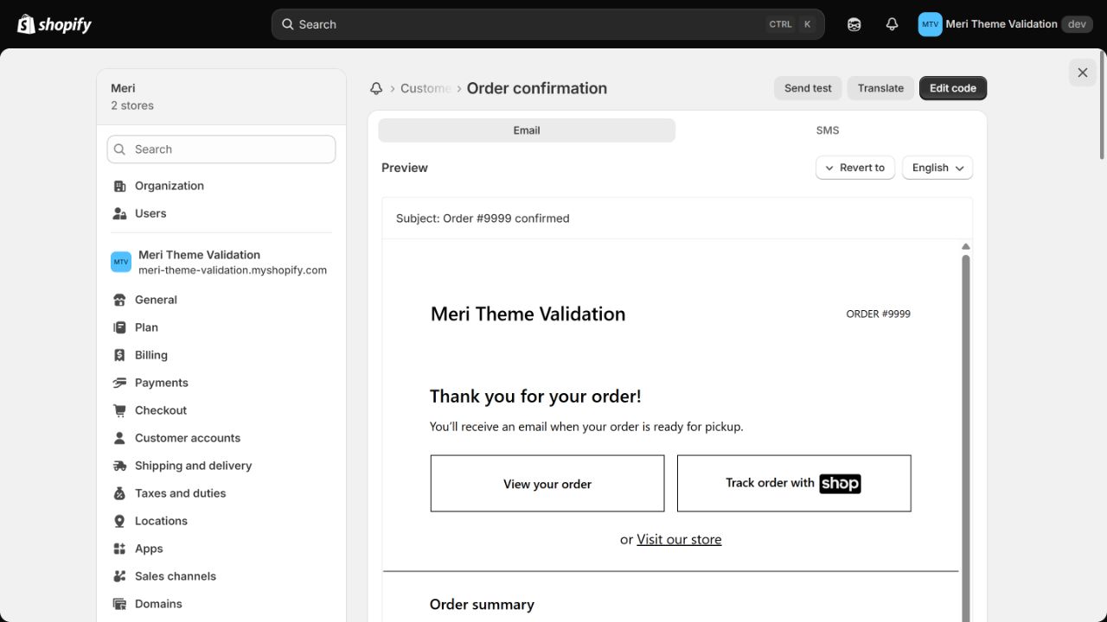Click the Plan icon in sidebar
1107x622 pixels.
click(119, 327)
